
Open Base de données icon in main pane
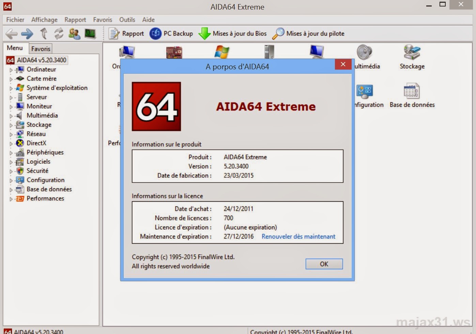[x=412, y=96]
